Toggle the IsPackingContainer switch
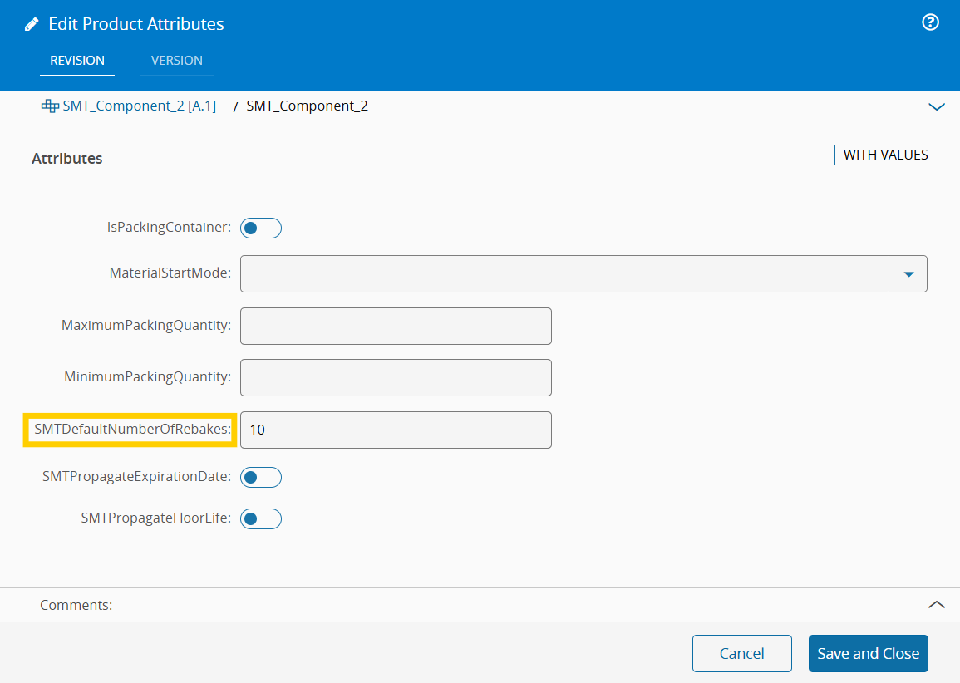Image resolution: width=960 pixels, height=683 pixels. tap(261, 228)
